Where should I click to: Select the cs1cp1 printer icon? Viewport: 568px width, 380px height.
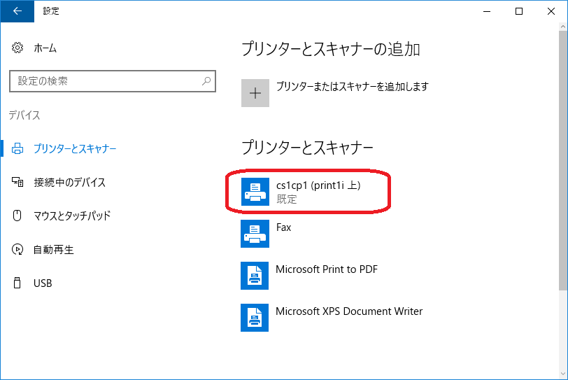[x=255, y=192]
